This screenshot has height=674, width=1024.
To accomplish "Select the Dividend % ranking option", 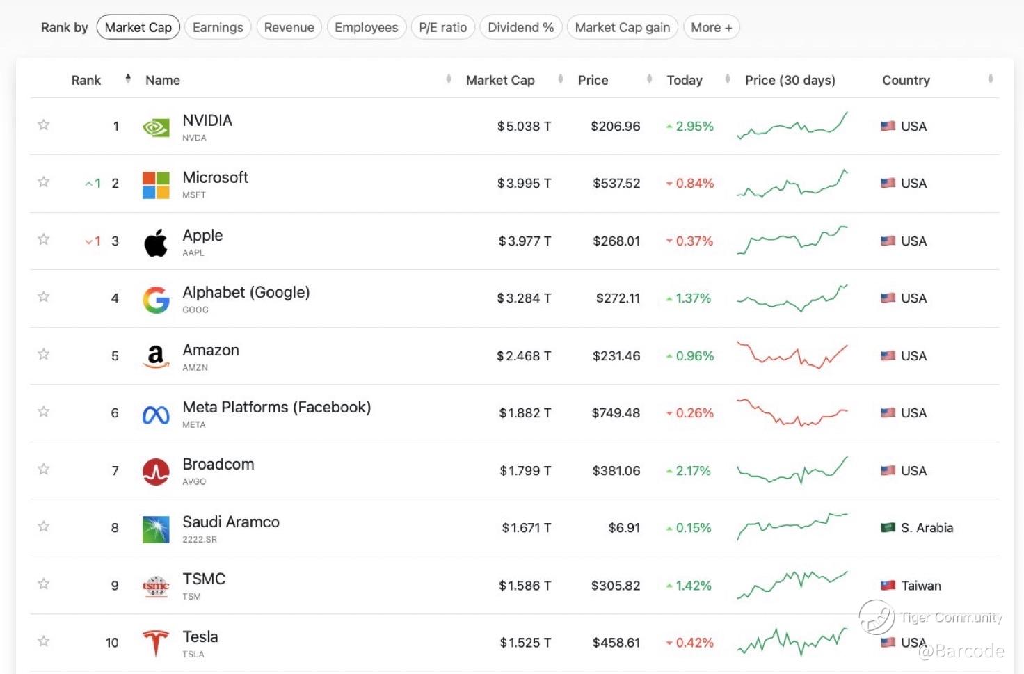I will coord(520,28).
